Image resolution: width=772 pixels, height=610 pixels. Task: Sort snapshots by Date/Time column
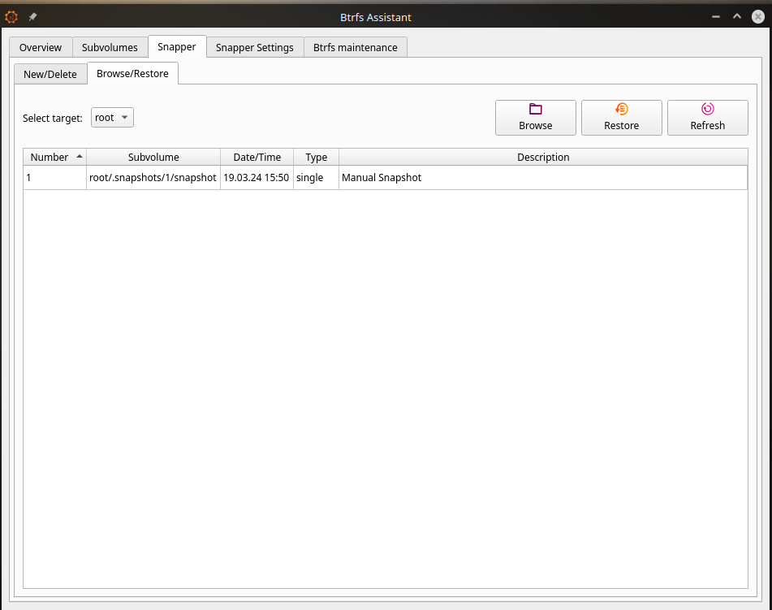click(257, 157)
